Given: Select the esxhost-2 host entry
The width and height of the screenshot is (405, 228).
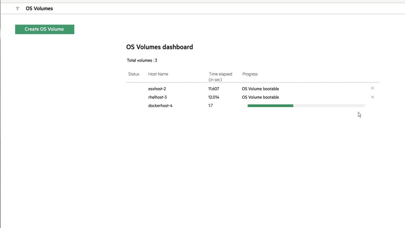Looking at the screenshot, I should tap(157, 89).
